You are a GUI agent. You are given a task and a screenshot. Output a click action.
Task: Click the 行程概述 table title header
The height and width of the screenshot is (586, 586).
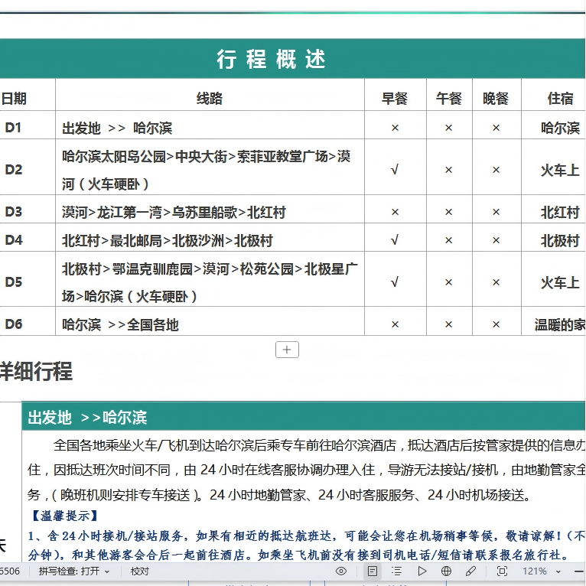point(272,59)
